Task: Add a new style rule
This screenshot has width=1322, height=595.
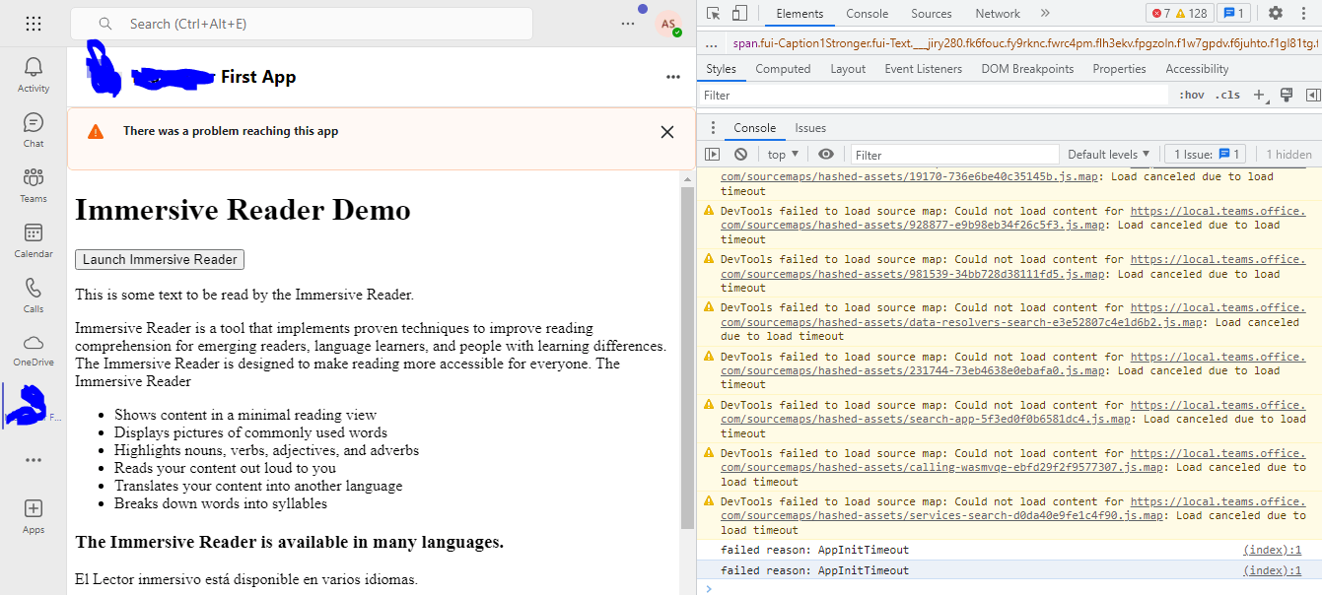Action: click(x=1259, y=96)
